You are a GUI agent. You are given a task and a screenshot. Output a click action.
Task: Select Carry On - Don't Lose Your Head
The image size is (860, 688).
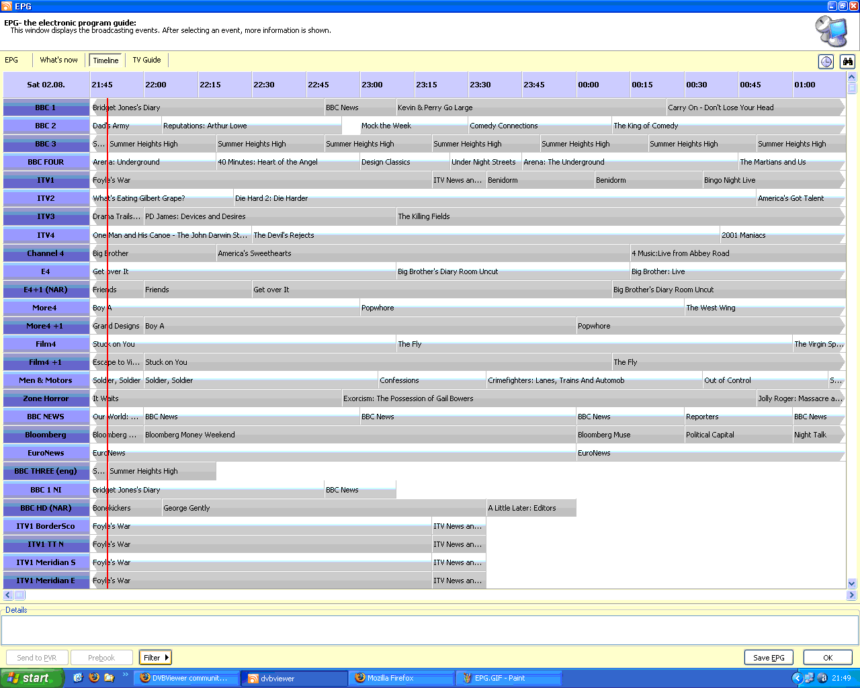tap(755, 107)
